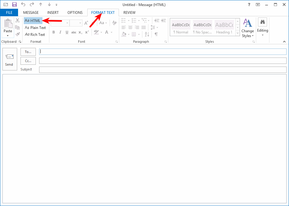
Task: Sort text alphabetically
Action: point(147,34)
